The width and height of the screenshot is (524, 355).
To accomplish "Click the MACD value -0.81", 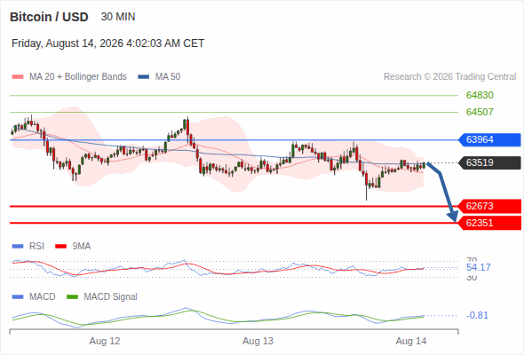I will [477, 315].
